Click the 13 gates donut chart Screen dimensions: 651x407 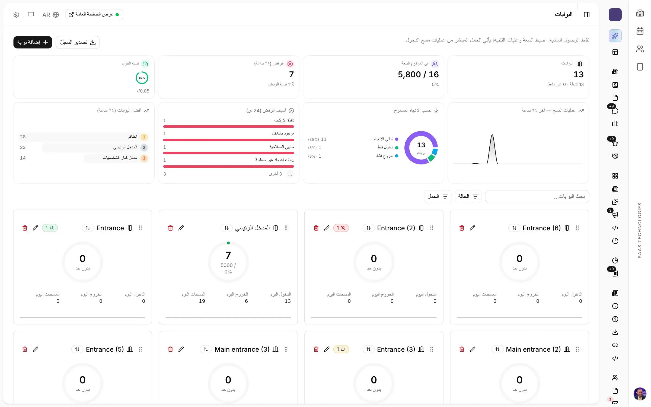(421, 148)
